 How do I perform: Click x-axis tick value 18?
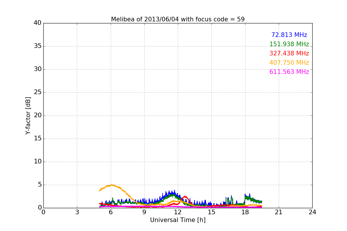coord(245,212)
